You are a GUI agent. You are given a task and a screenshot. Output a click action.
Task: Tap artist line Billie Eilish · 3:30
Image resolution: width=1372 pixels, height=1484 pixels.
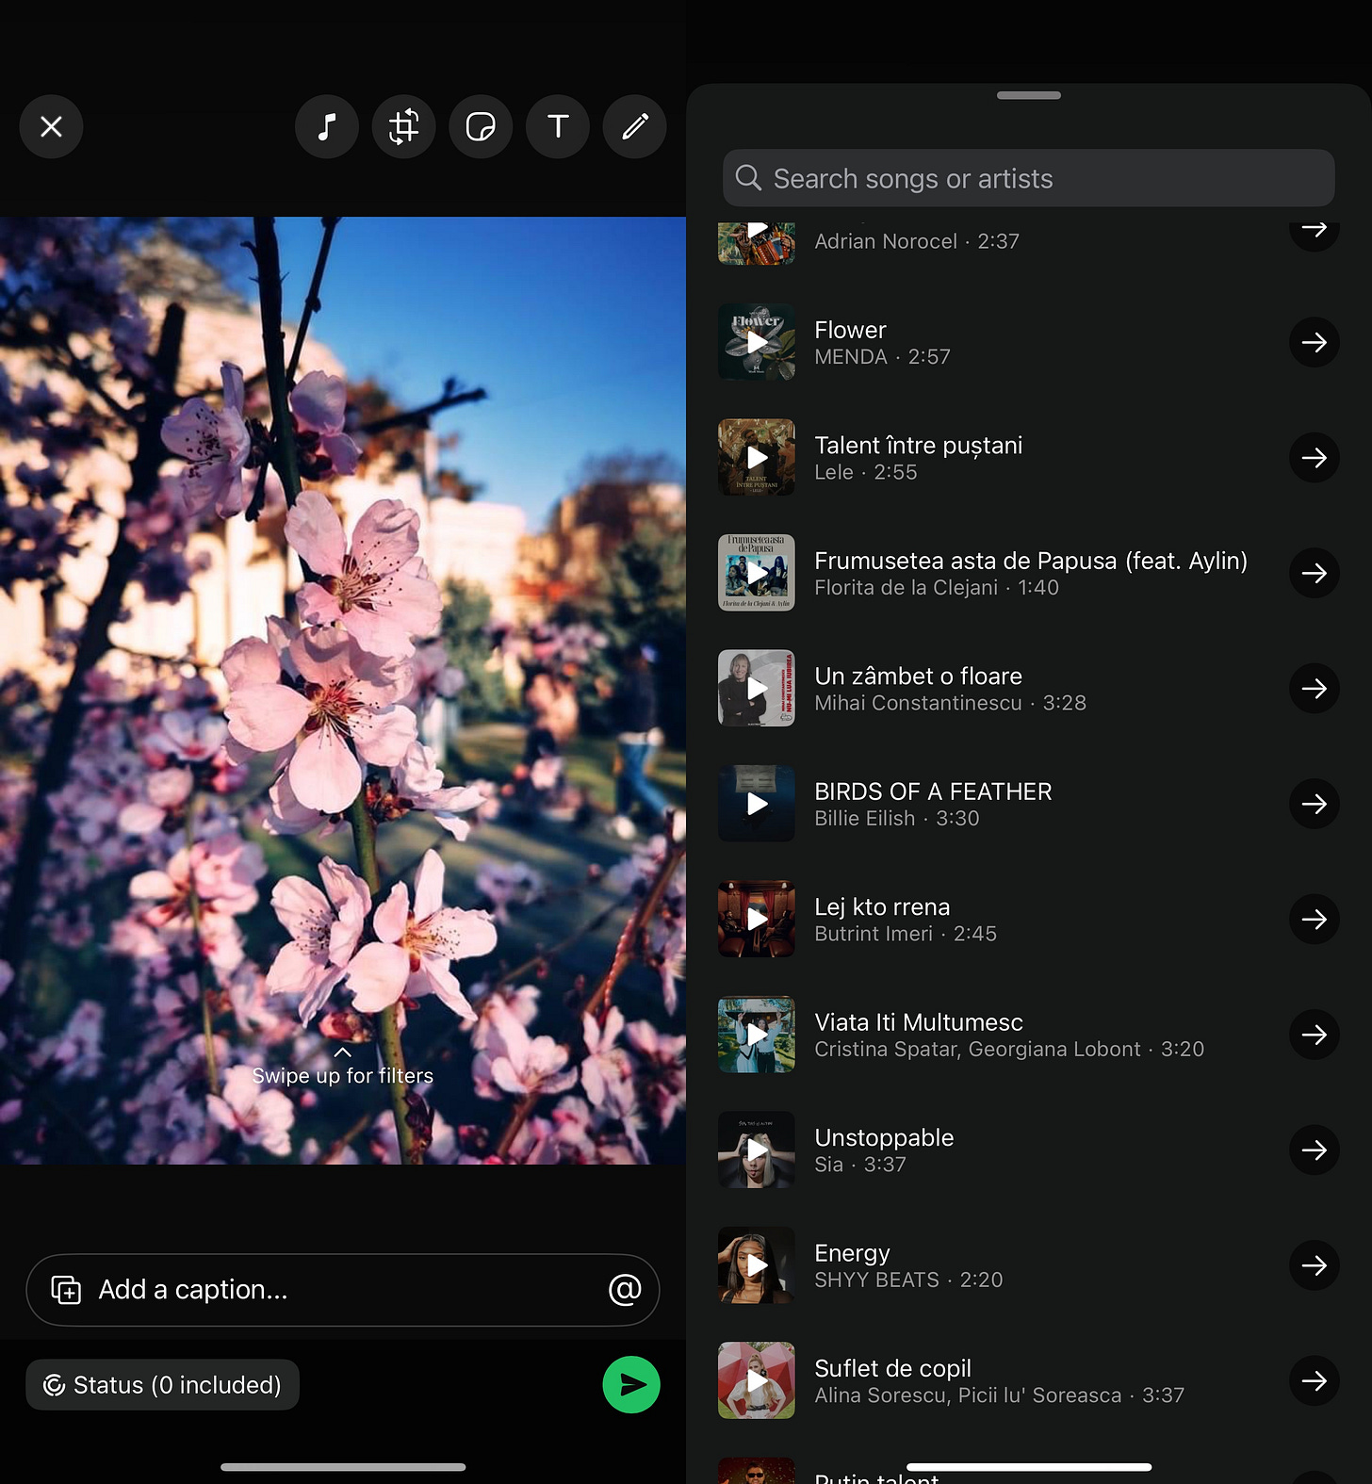click(x=896, y=818)
